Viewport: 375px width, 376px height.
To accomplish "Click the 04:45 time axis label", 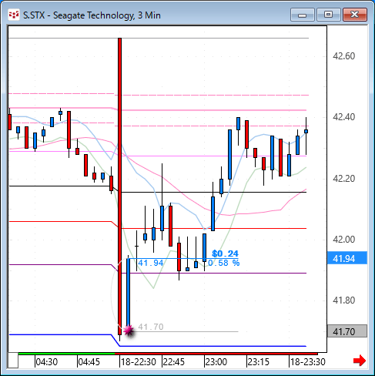I will pyautogui.click(x=89, y=362).
